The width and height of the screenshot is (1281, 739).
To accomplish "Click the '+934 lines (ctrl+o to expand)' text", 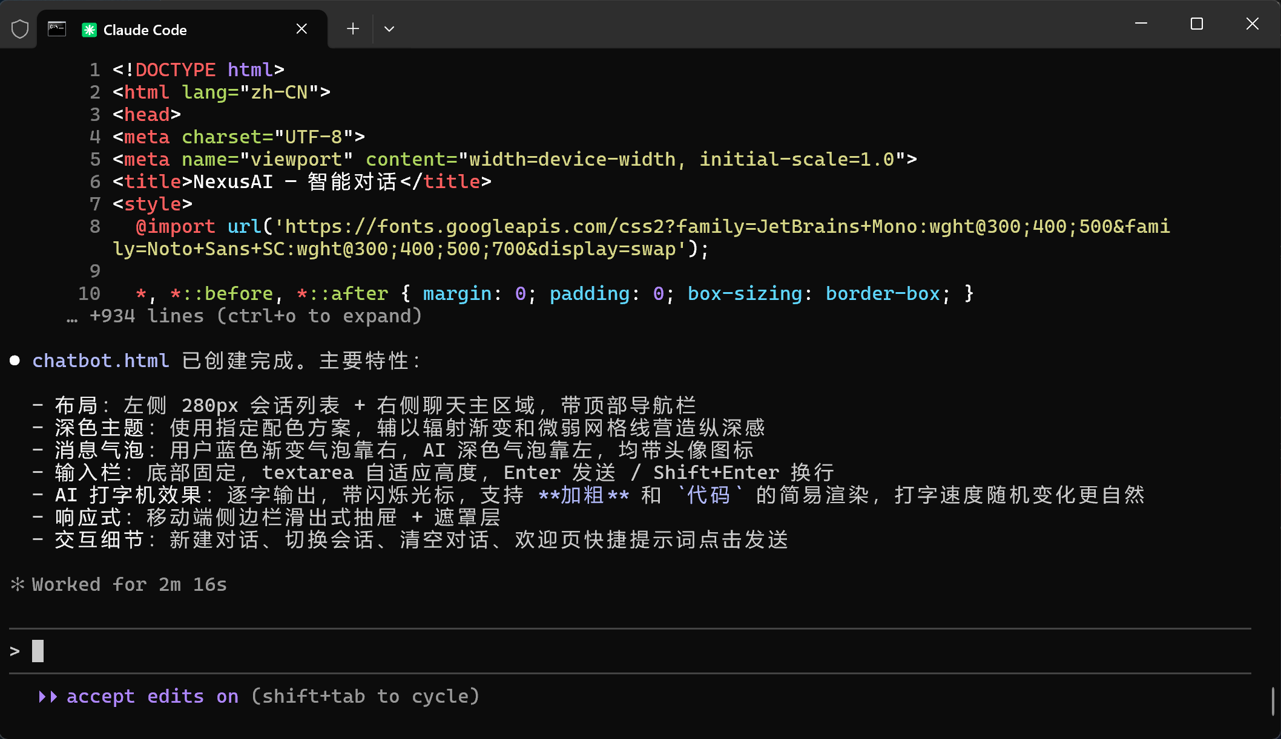I will (x=255, y=316).
